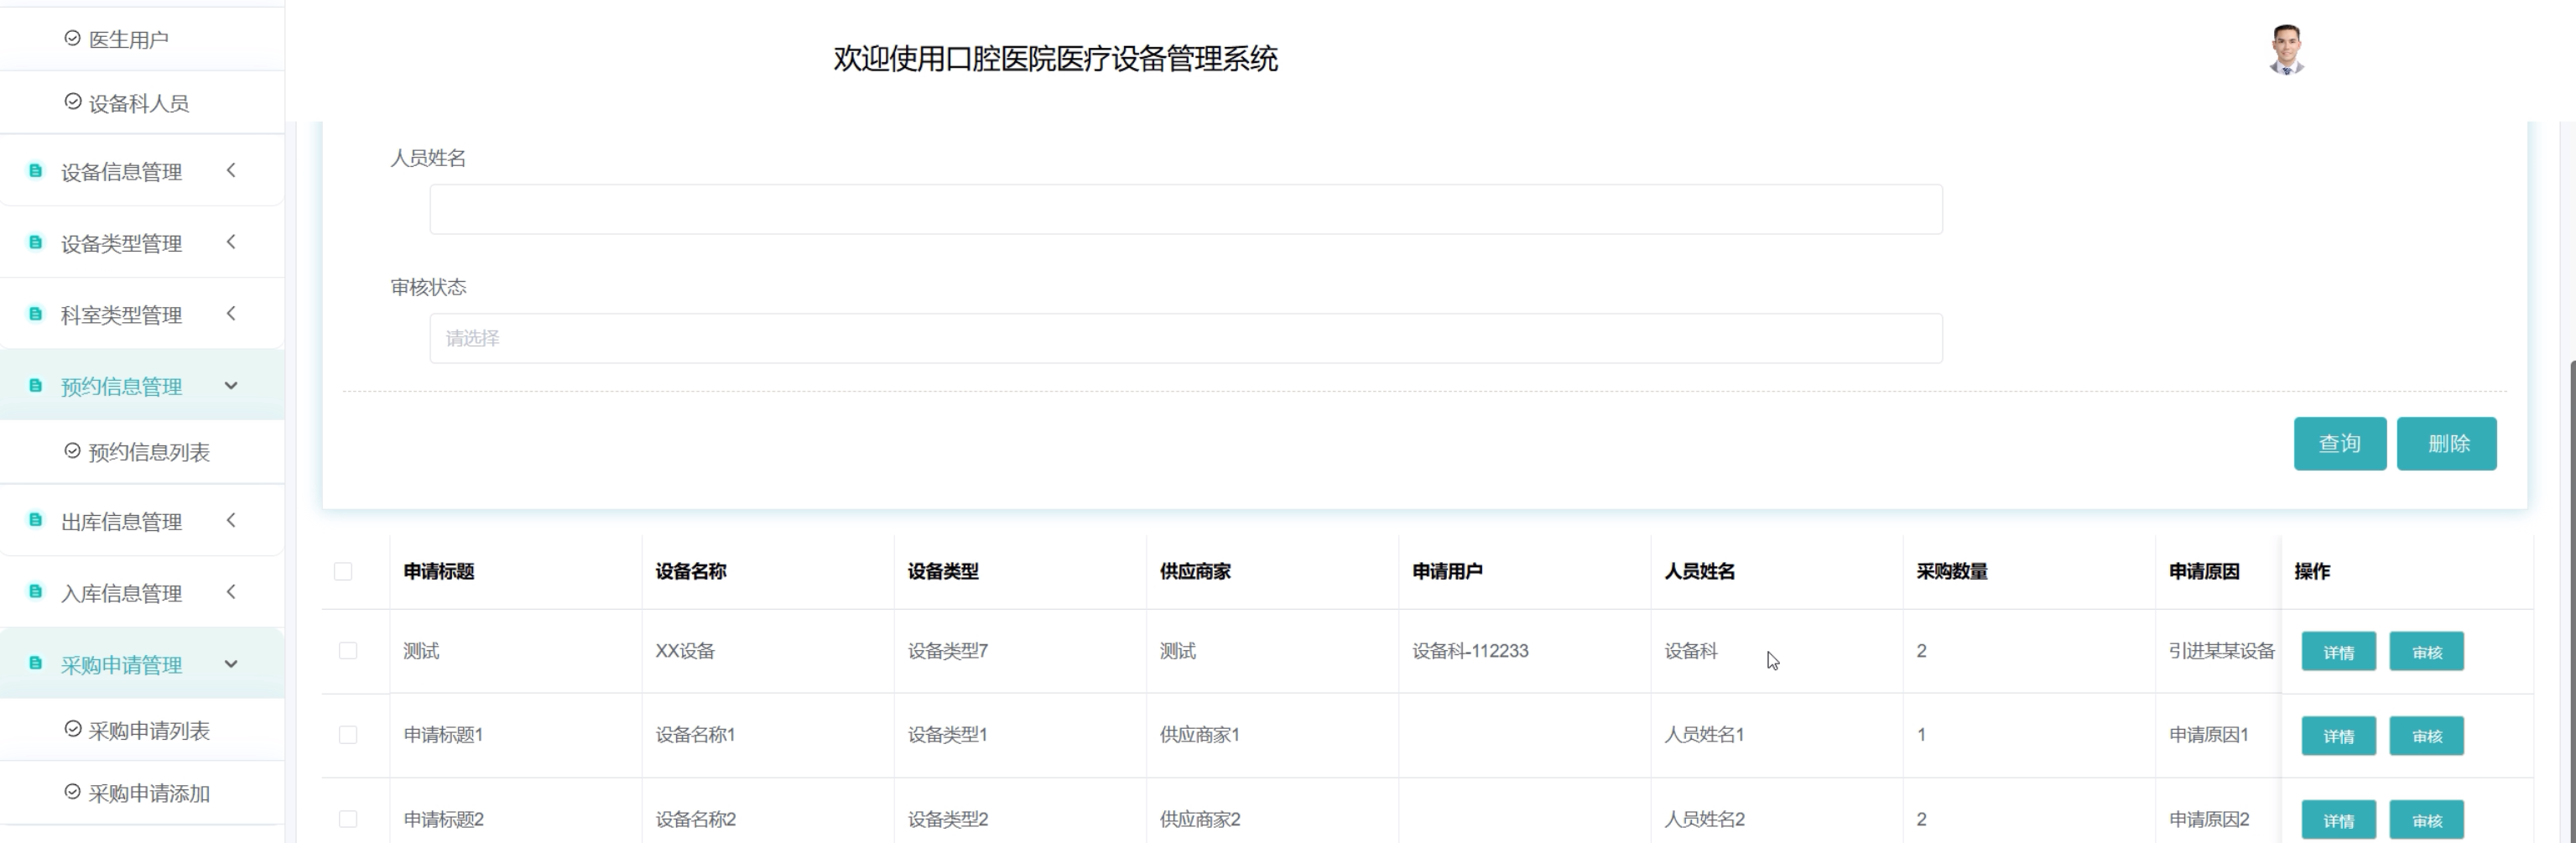Viewport: 2576px width, 843px height.
Task: Click the cell 引进某某设备
Action: coord(2222,651)
